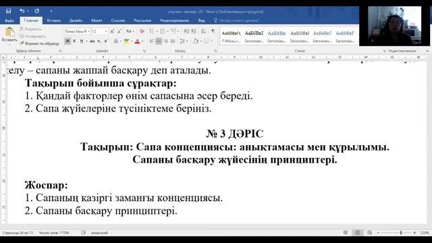Screen dimensions: 432x243
Task: Center the text alignment
Action: pos(159,41)
